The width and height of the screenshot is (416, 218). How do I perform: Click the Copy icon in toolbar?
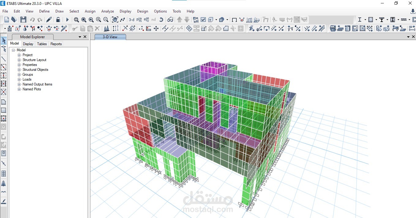coord(83,28)
